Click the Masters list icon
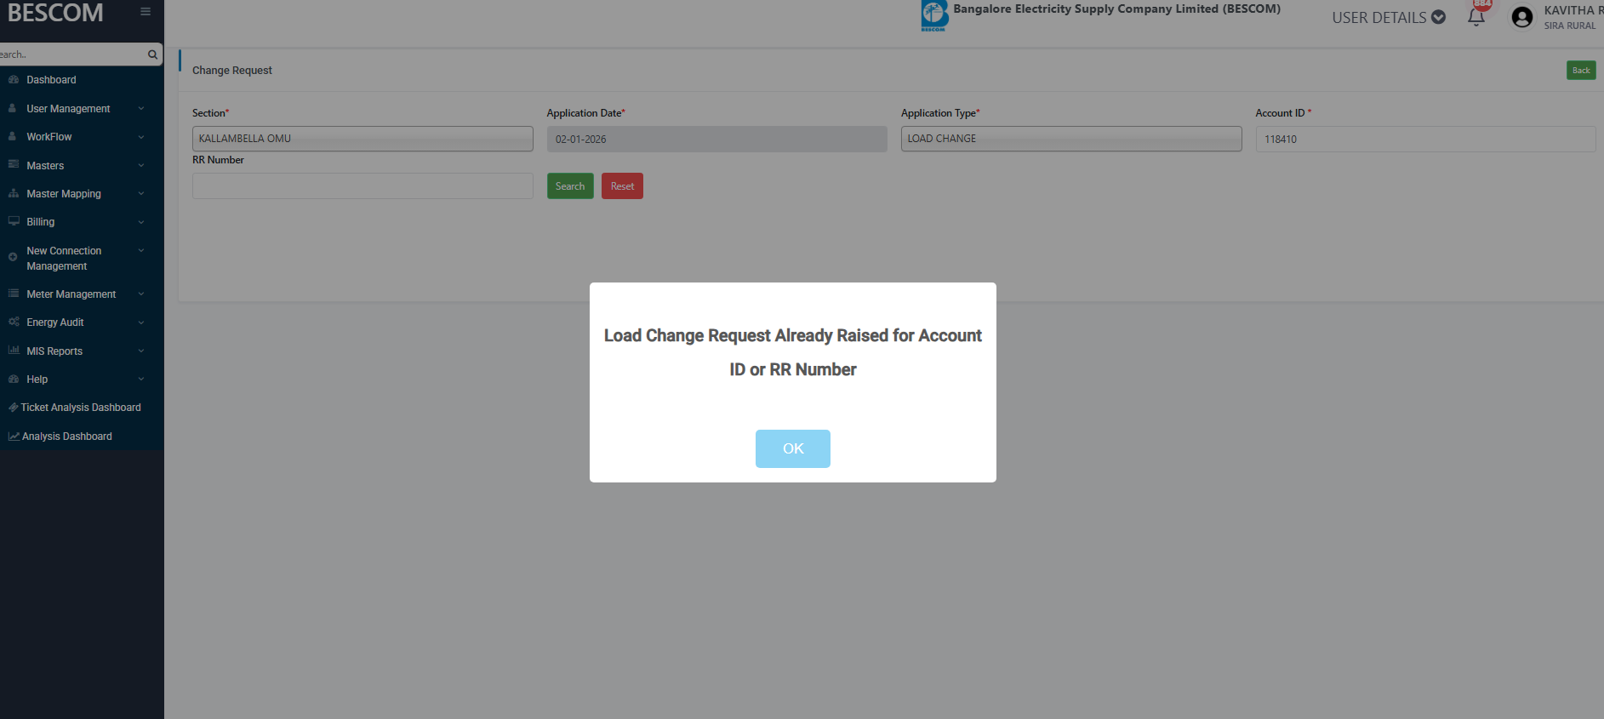Screen dimensions: 1604x719 pyautogui.click(x=14, y=165)
